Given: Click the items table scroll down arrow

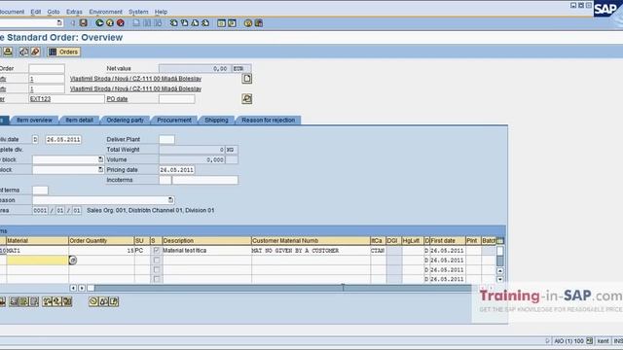Looking at the screenshot, I should click(500, 279).
